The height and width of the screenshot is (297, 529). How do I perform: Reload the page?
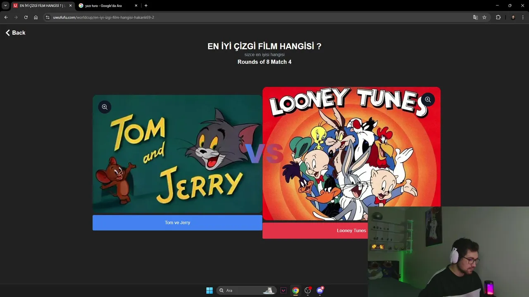[x=26, y=17]
